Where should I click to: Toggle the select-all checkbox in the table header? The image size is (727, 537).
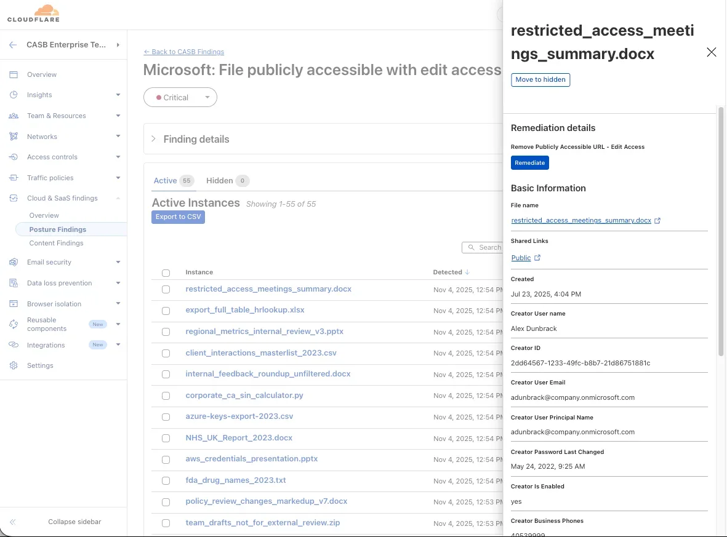[166, 272]
